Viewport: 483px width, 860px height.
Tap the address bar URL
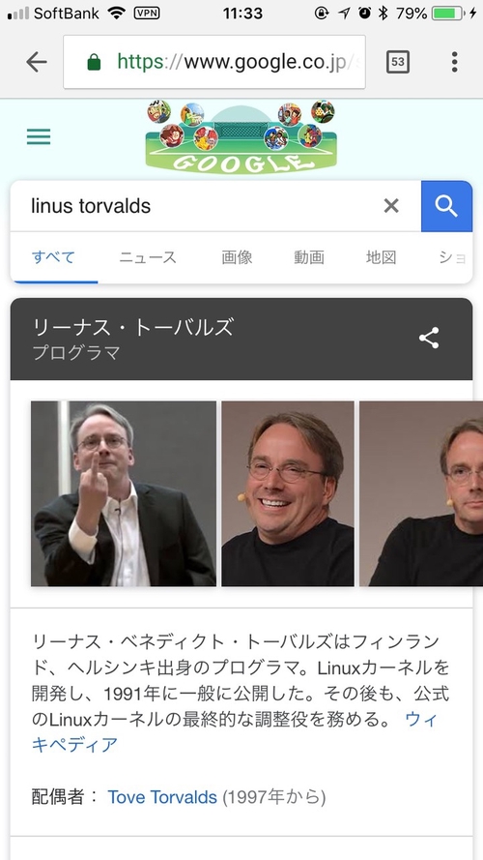[214, 62]
